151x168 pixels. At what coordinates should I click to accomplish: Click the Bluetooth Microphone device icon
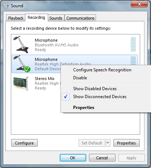(21, 45)
